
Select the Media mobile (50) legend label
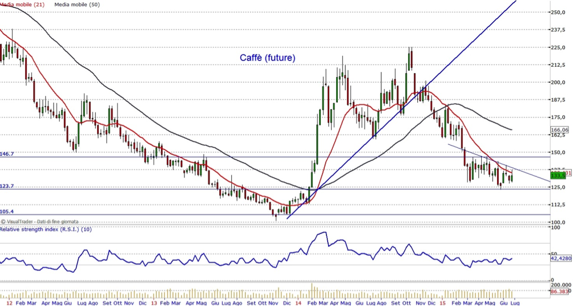click(76, 5)
